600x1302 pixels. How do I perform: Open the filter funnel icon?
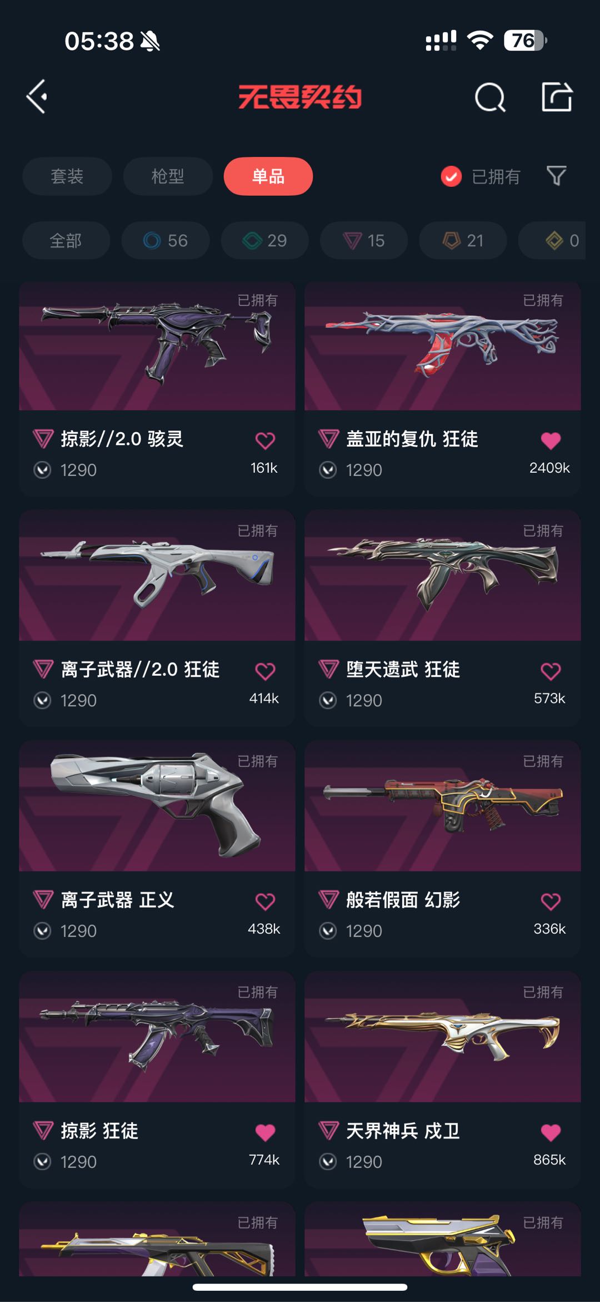[556, 176]
